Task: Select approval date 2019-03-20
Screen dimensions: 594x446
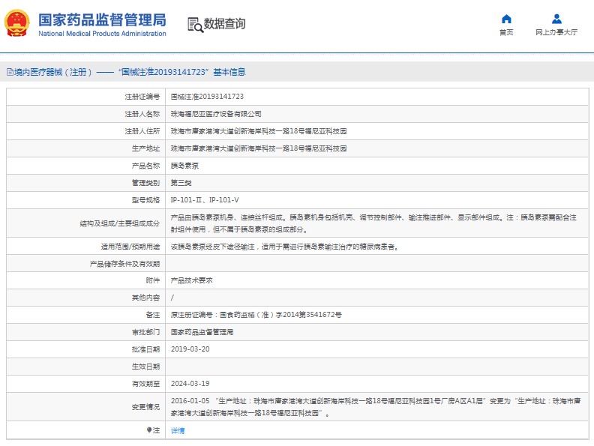Action: [190, 349]
